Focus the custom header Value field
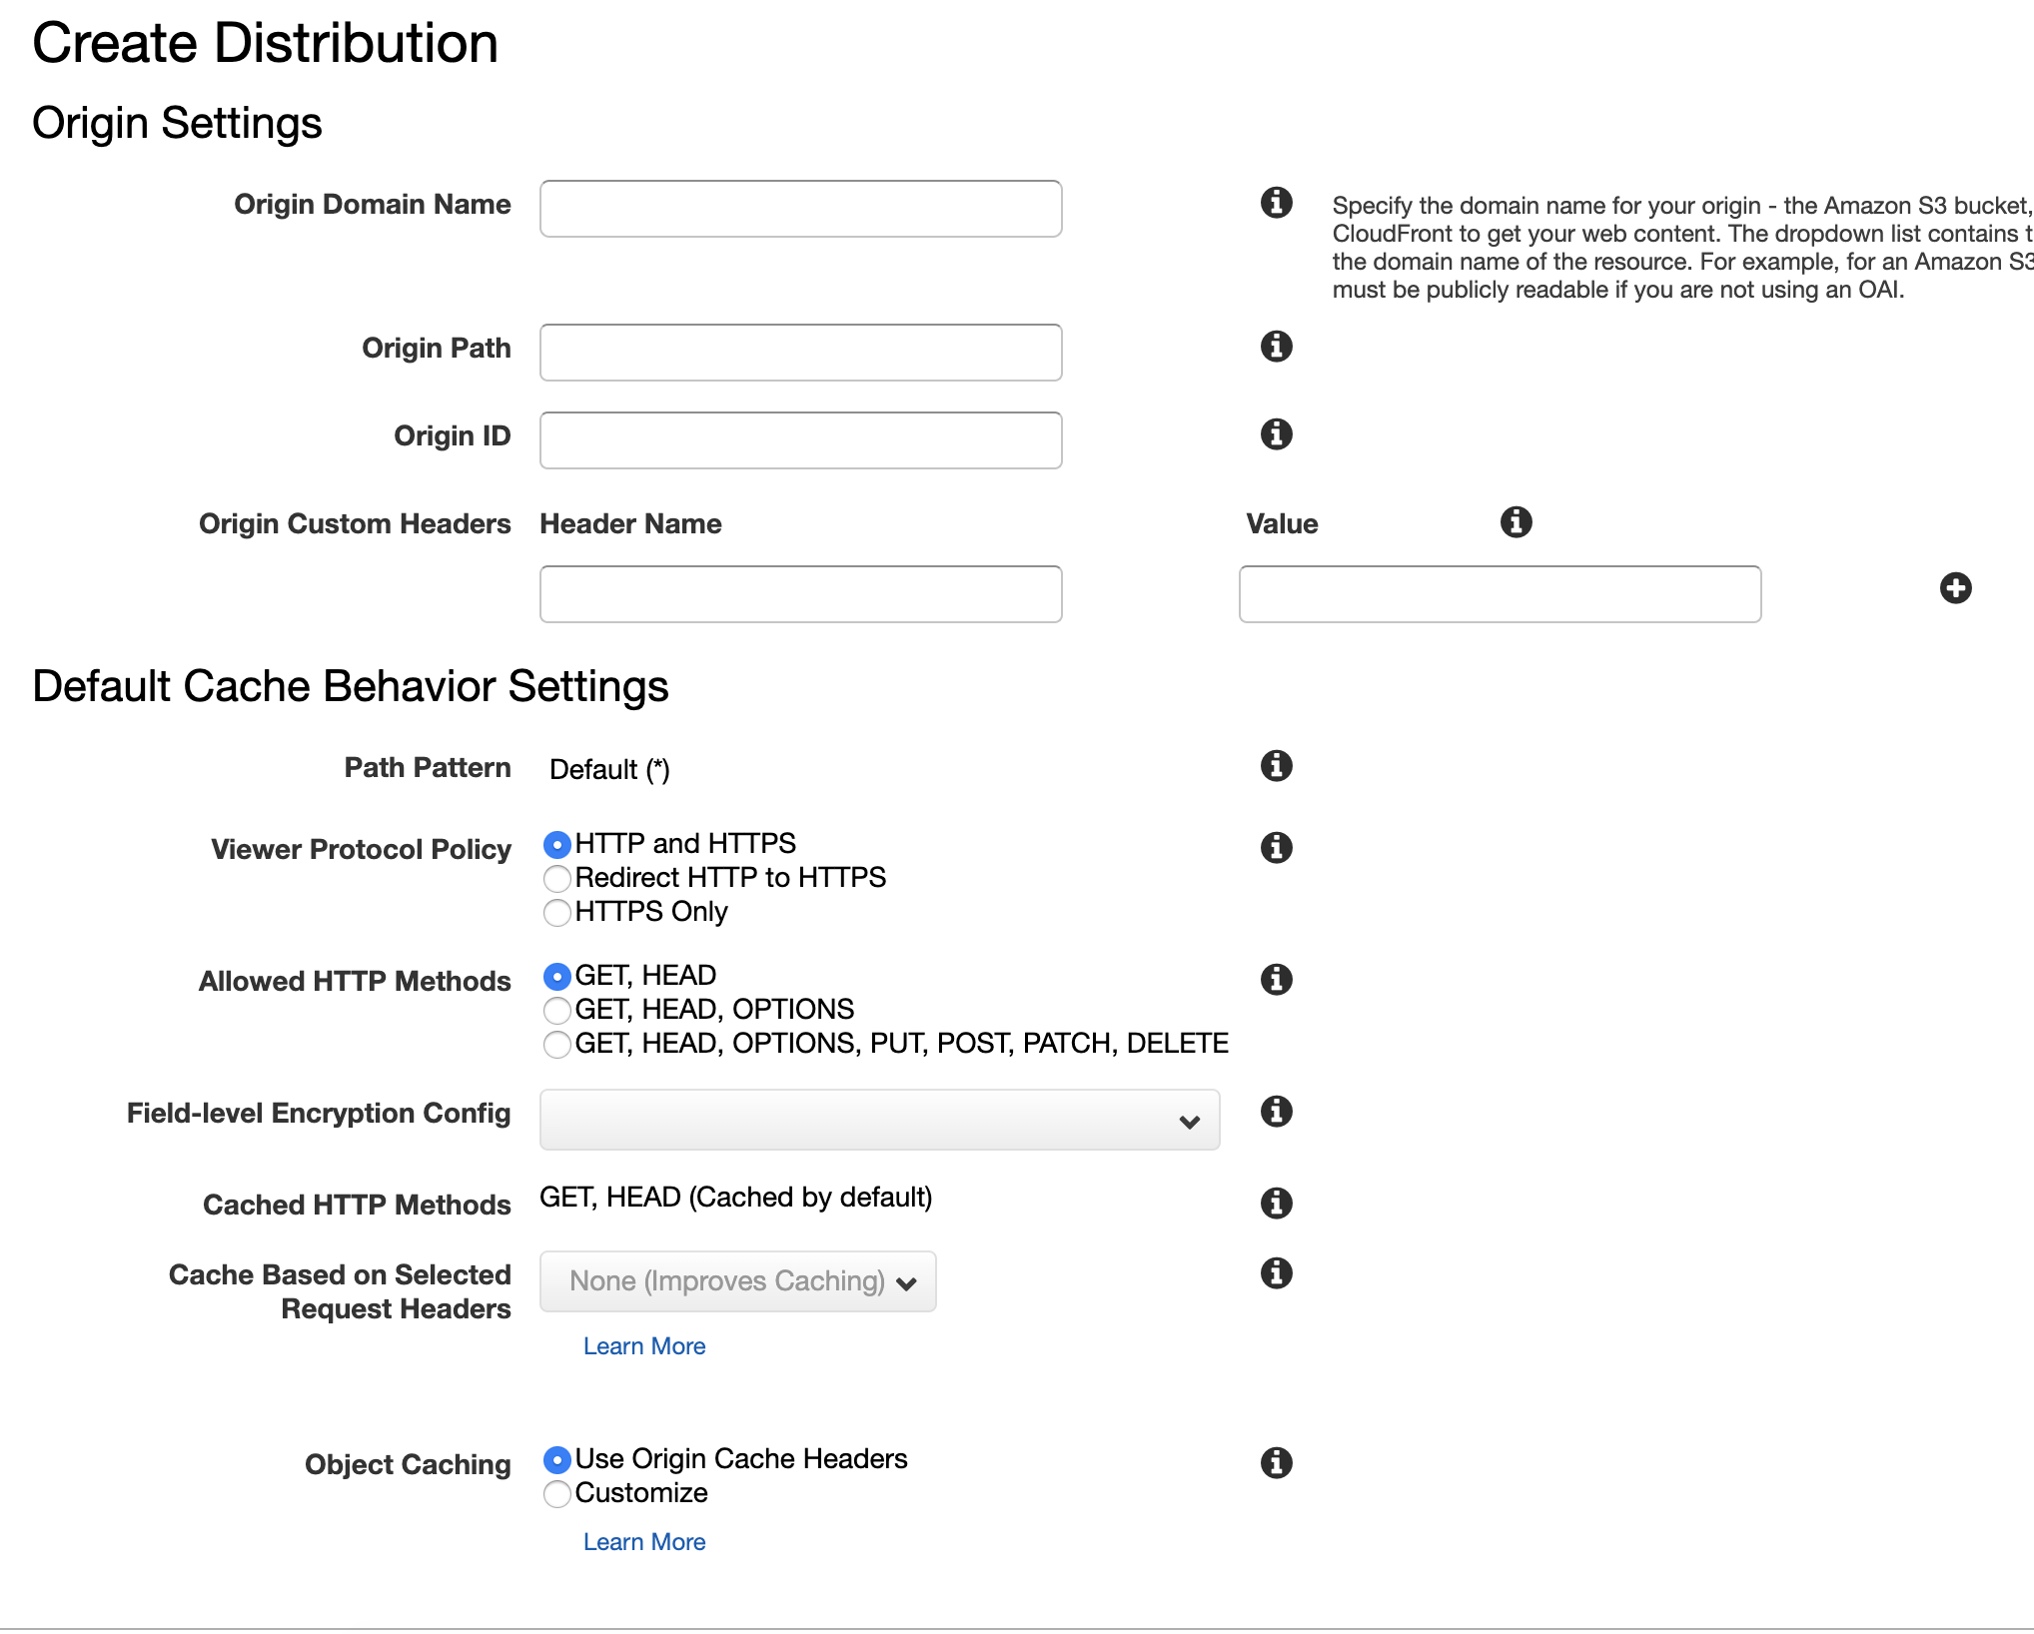The height and width of the screenshot is (1634, 2034). pyautogui.click(x=1500, y=594)
